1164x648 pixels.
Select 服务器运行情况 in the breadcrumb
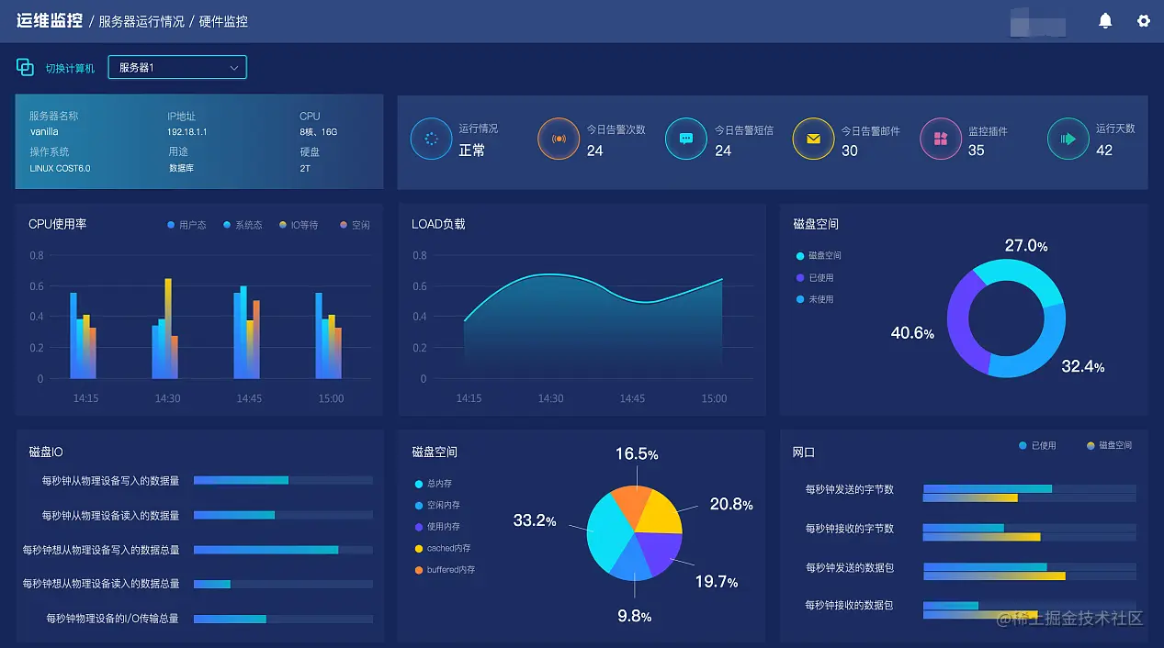point(141,20)
